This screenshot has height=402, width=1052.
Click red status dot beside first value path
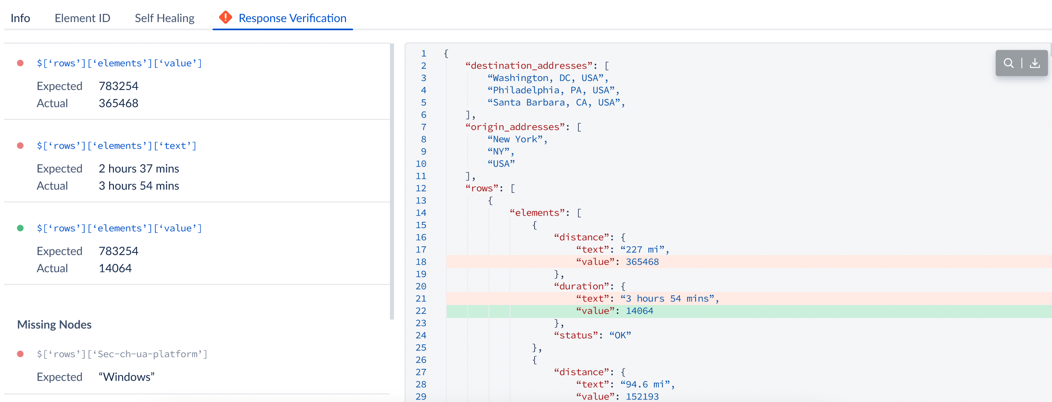pyautogui.click(x=20, y=63)
